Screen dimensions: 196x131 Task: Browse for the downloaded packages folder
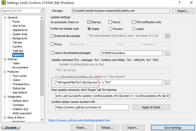tap(167, 53)
